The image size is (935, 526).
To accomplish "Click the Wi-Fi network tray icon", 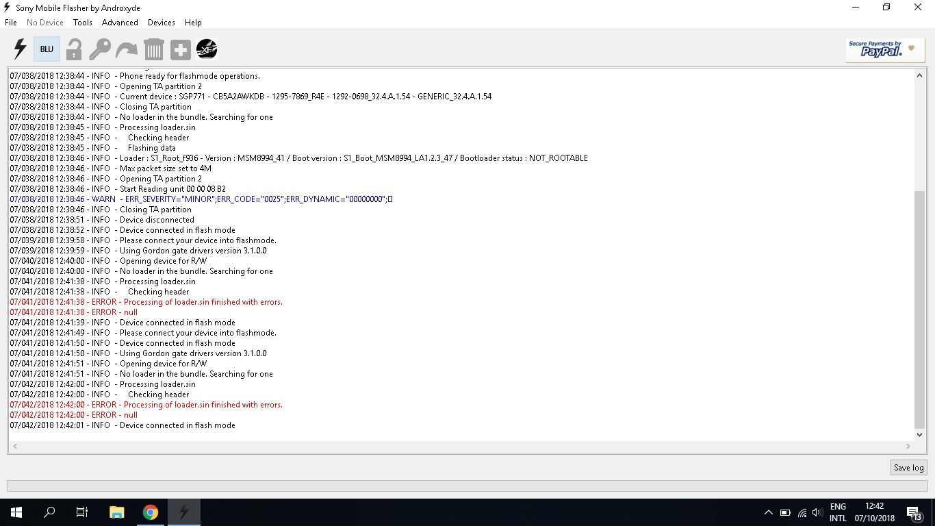I will tap(802, 512).
